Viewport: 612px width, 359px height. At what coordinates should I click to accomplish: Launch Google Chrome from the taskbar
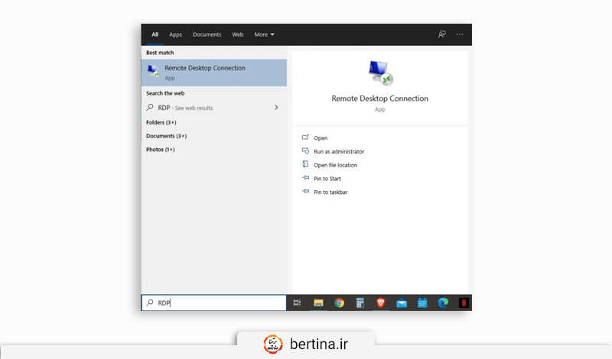339,303
